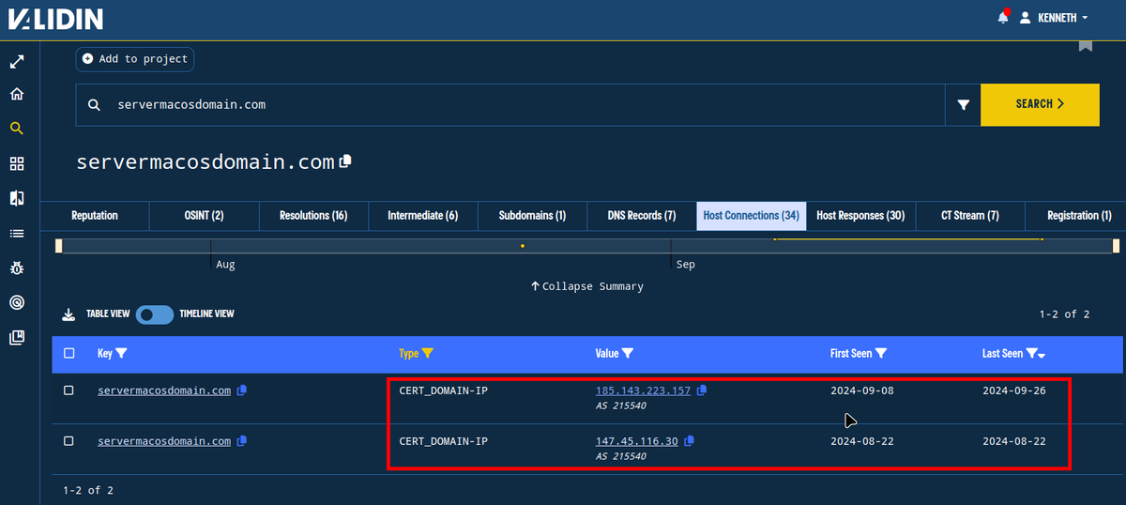Click CERT_DOMAIN-IP in the 185.143.223.157 row
This screenshot has width=1126, height=505.
(443, 390)
